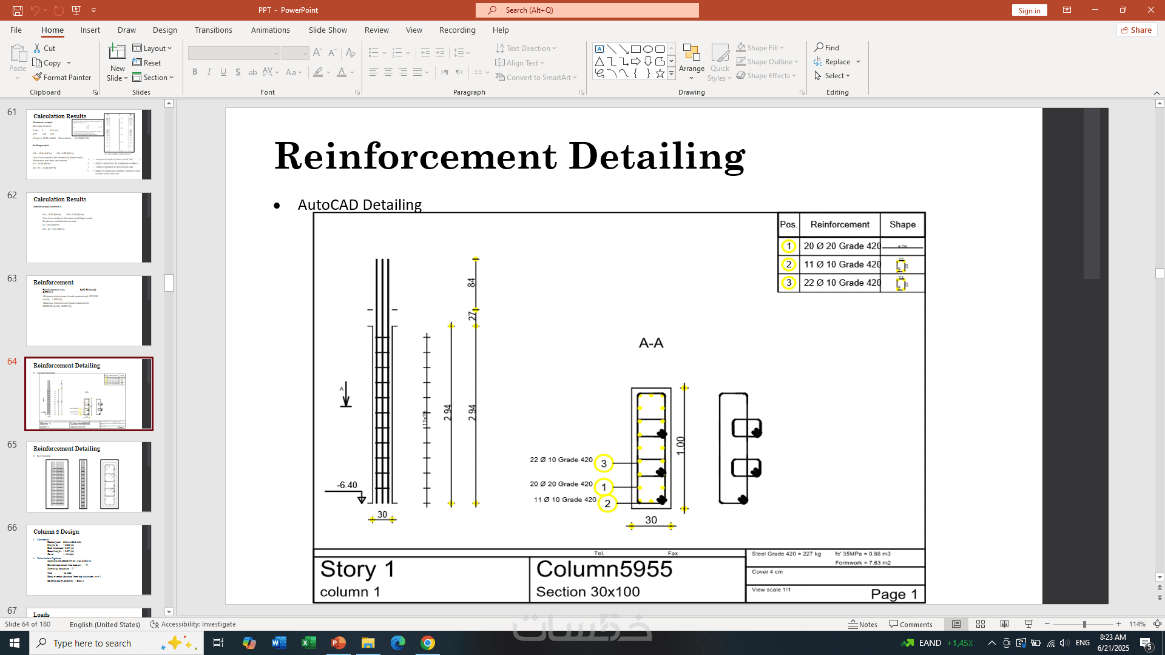Click the zoom slider handle
Viewport: 1165px width, 655px height.
tap(1084, 624)
